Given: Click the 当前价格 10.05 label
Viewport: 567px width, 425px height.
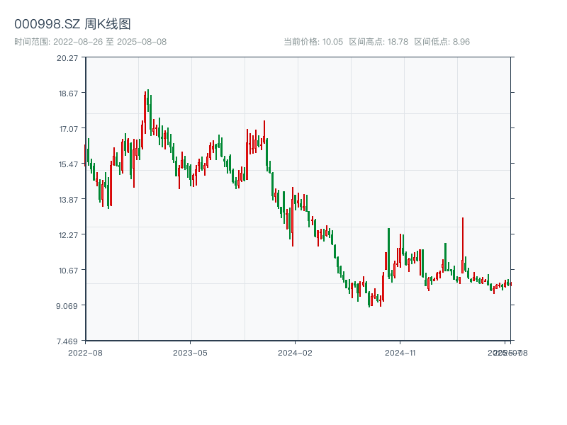Looking at the screenshot, I should coord(313,42).
